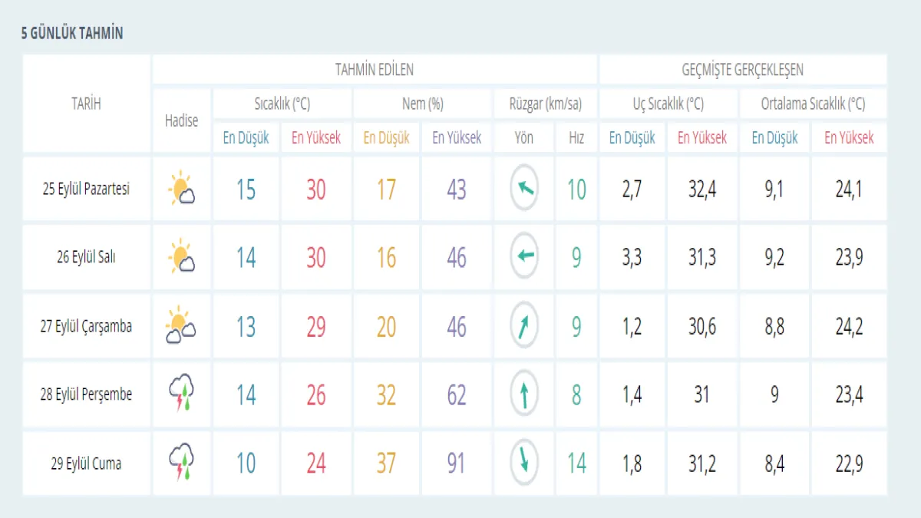Image resolution: width=921 pixels, height=518 pixels.
Task: Click the Nem (%) column header
Action: point(422,104)
